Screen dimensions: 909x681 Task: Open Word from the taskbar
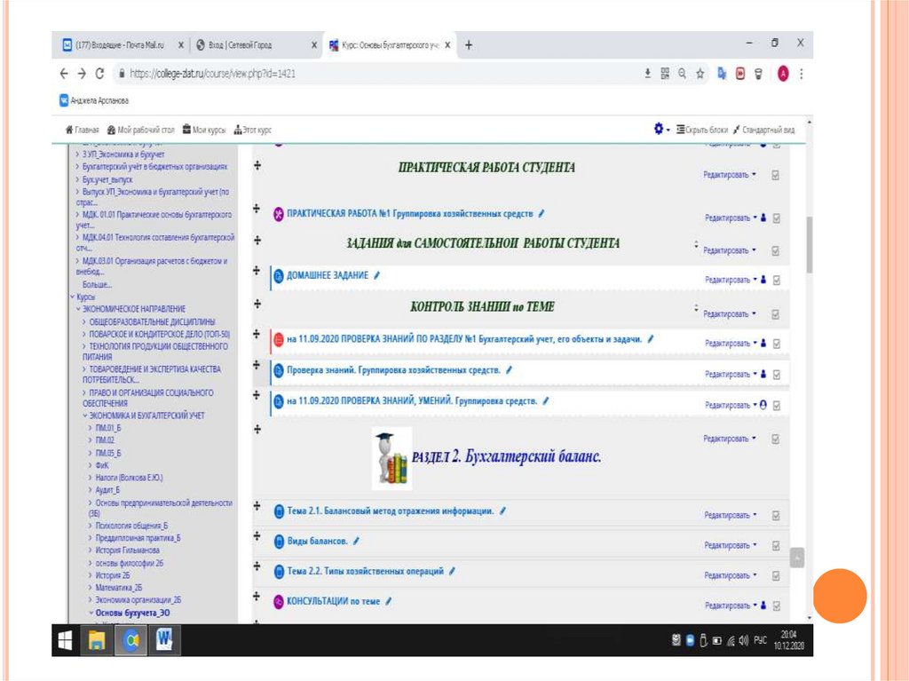pos(164,640)
